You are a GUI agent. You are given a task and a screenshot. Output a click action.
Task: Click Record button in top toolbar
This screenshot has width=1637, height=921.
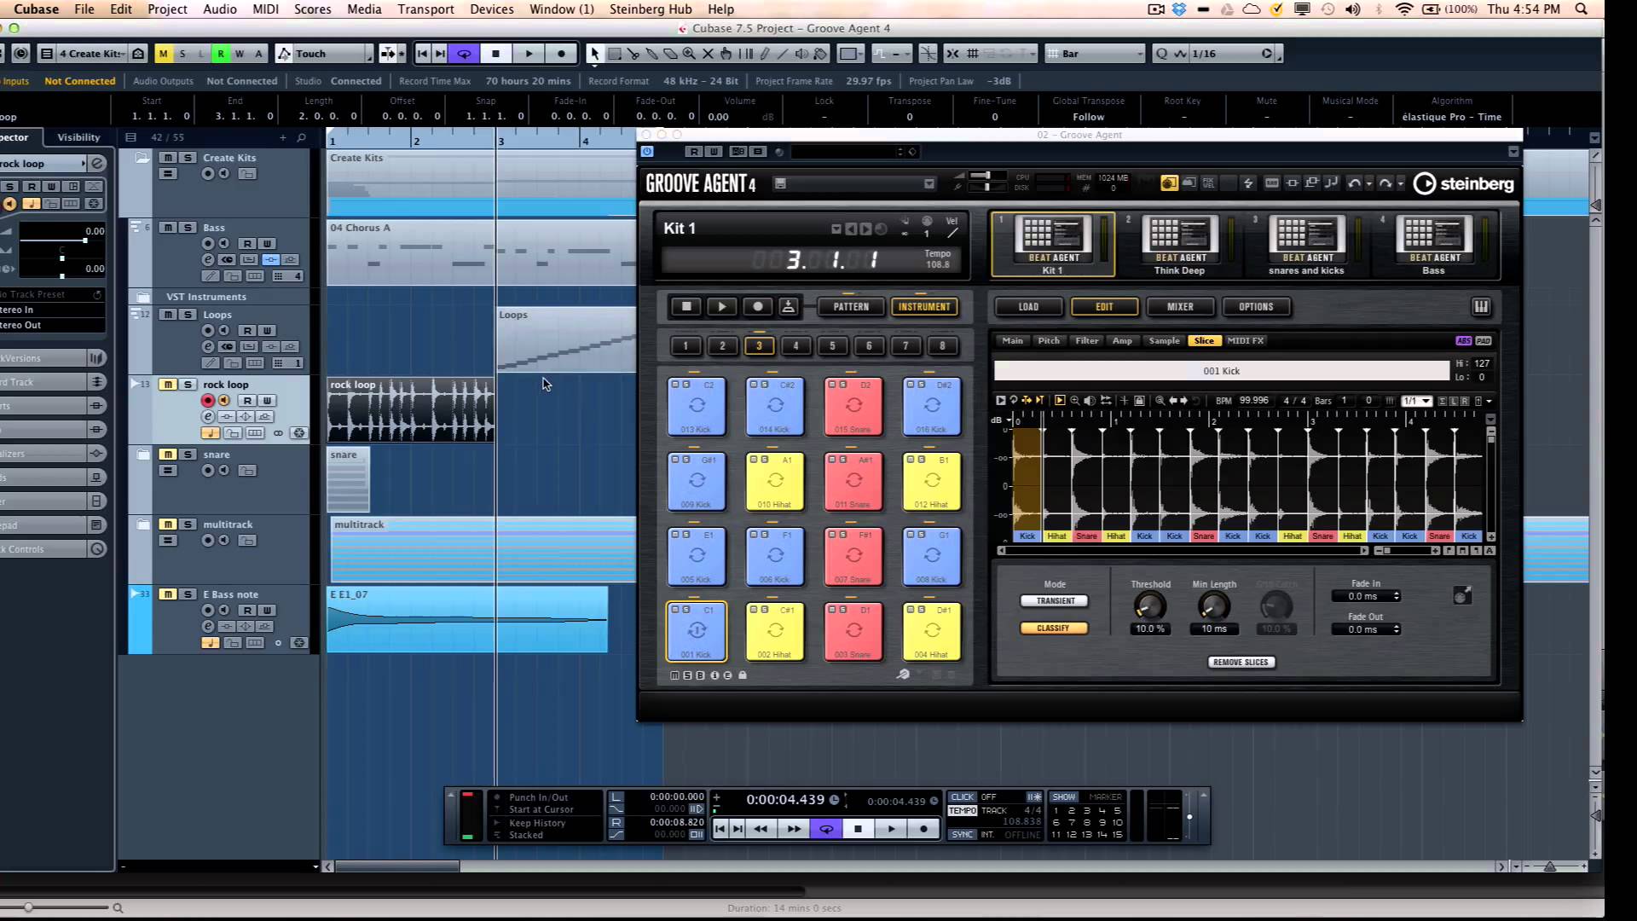pyautogui.click(x=561, y=54)
